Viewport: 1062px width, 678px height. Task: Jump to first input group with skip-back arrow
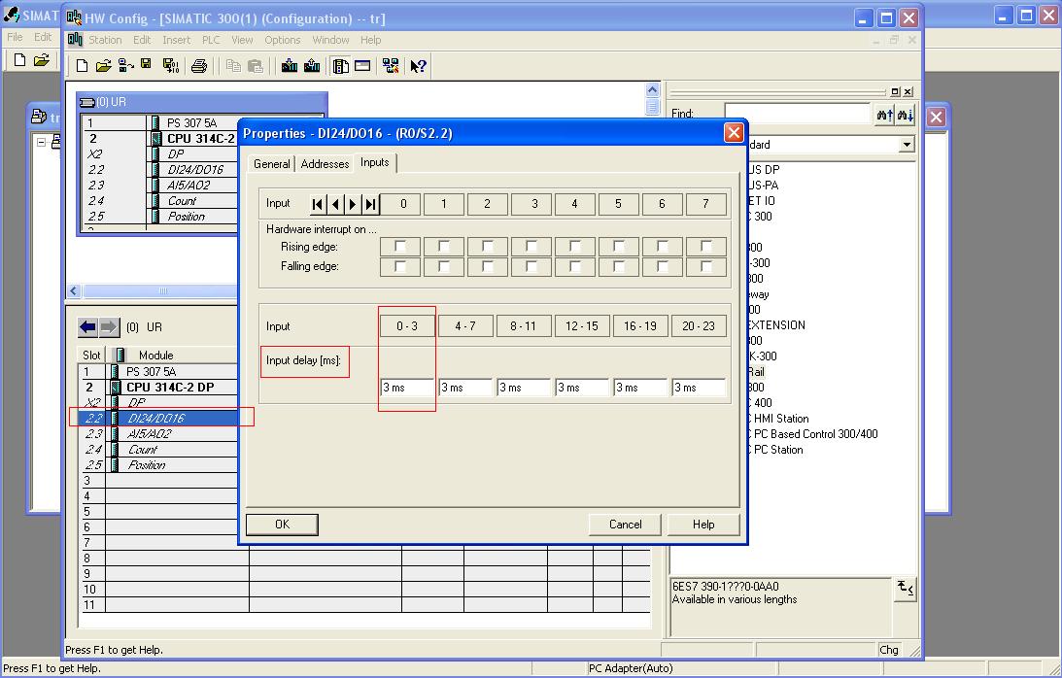pos(318,204)
